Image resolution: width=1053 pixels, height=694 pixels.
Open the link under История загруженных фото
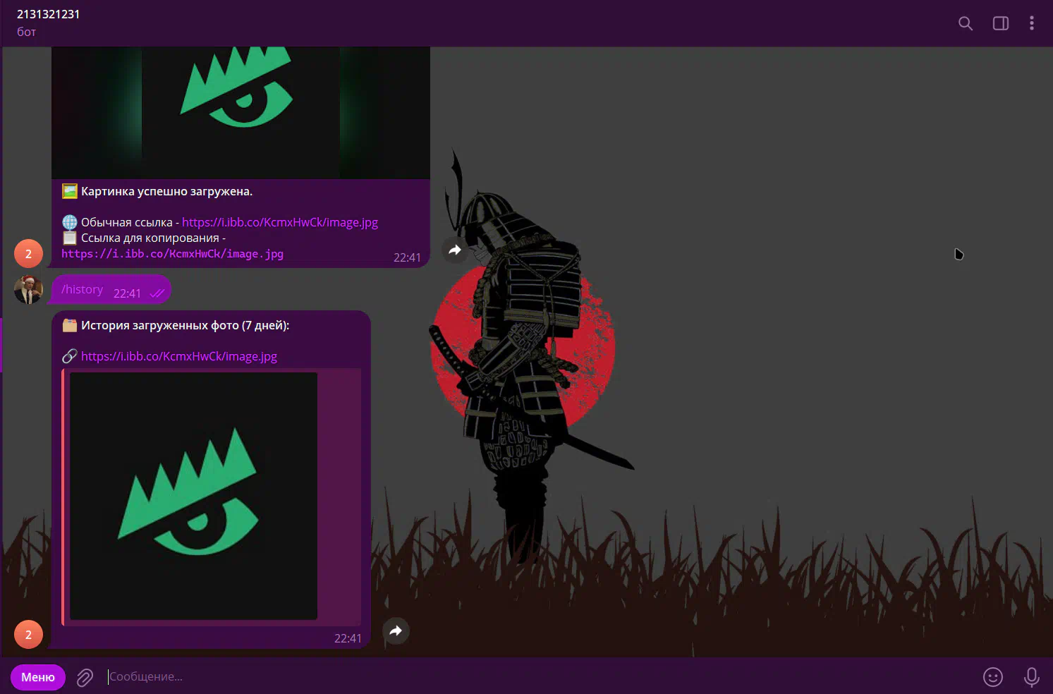178,356
